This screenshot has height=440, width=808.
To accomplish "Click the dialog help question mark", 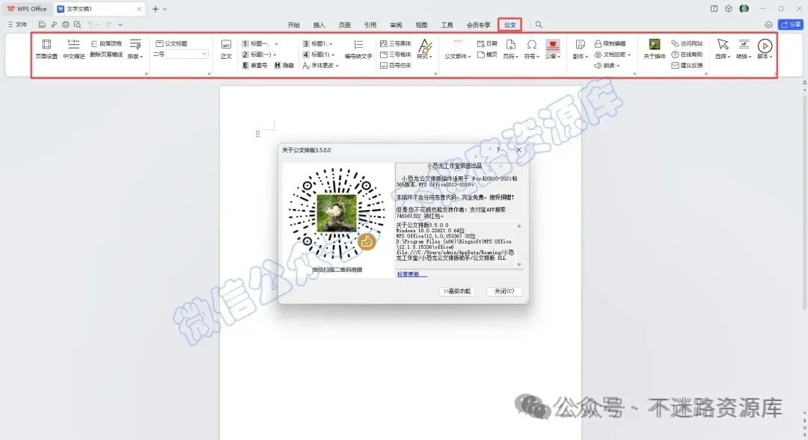I will tap(498, 149).
